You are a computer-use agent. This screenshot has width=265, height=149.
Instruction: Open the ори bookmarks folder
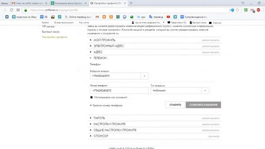tap(141, 17)
